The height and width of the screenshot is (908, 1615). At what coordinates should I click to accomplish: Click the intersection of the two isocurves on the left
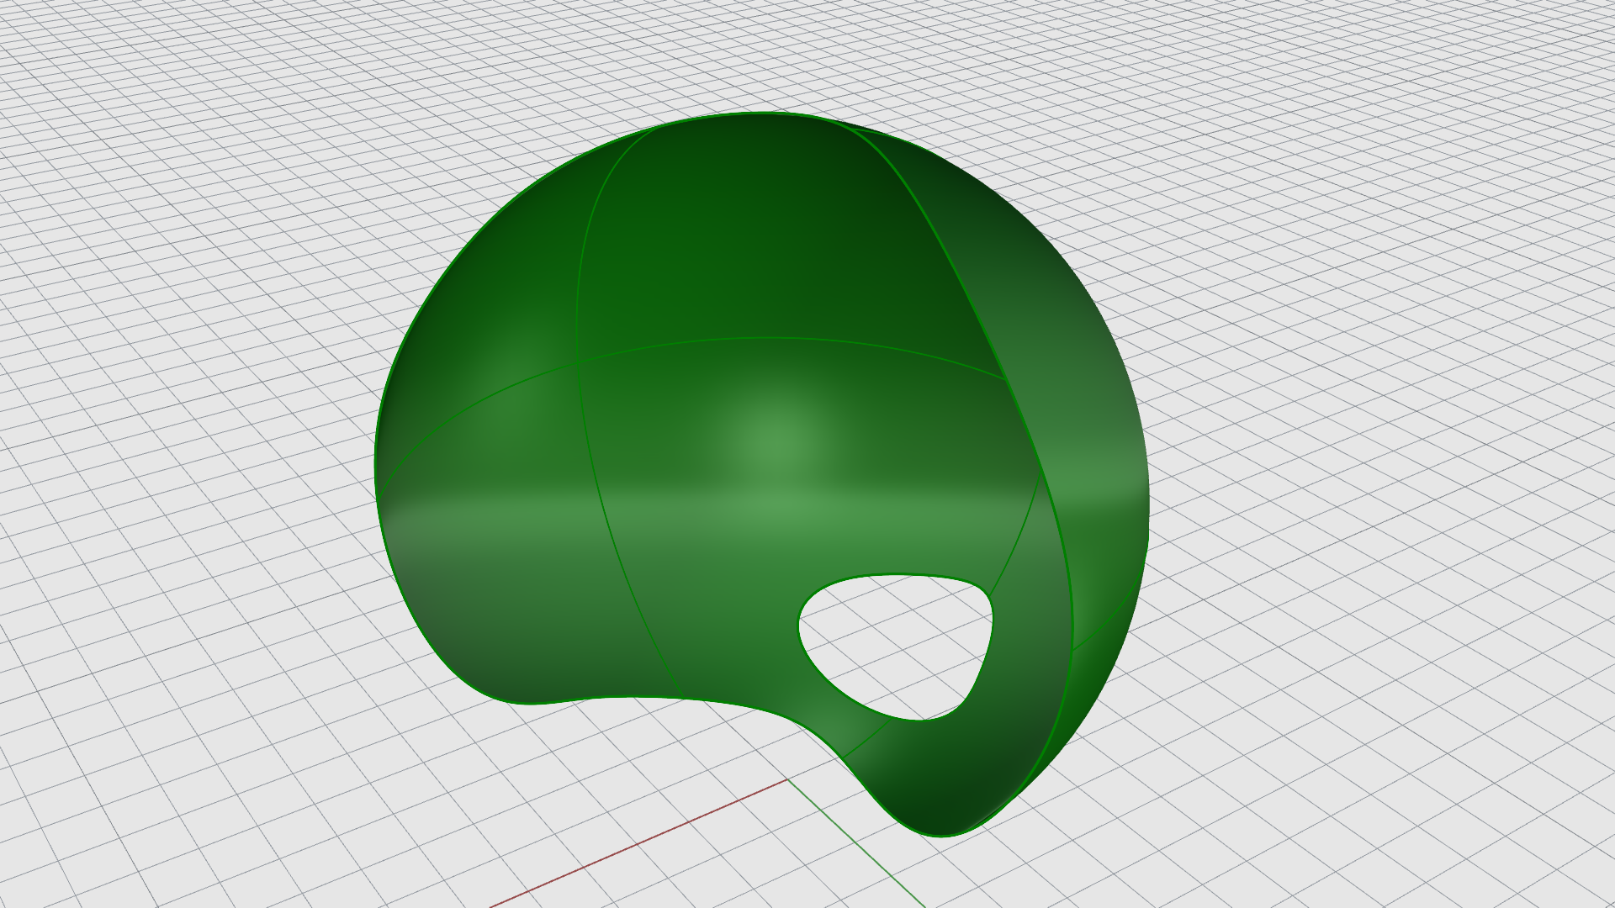pos(579,363)
